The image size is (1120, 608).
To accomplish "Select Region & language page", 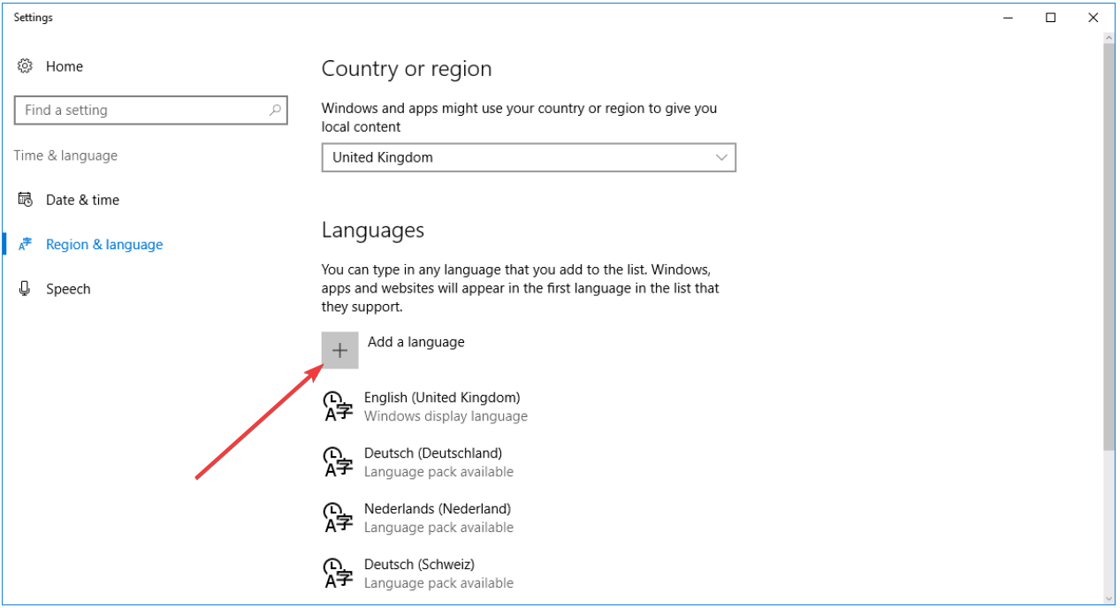I will pos(104,245).
